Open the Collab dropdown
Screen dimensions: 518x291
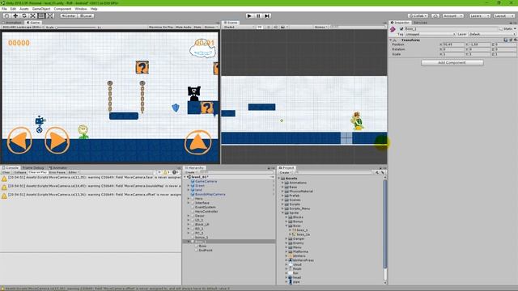(x=418, y=16)
